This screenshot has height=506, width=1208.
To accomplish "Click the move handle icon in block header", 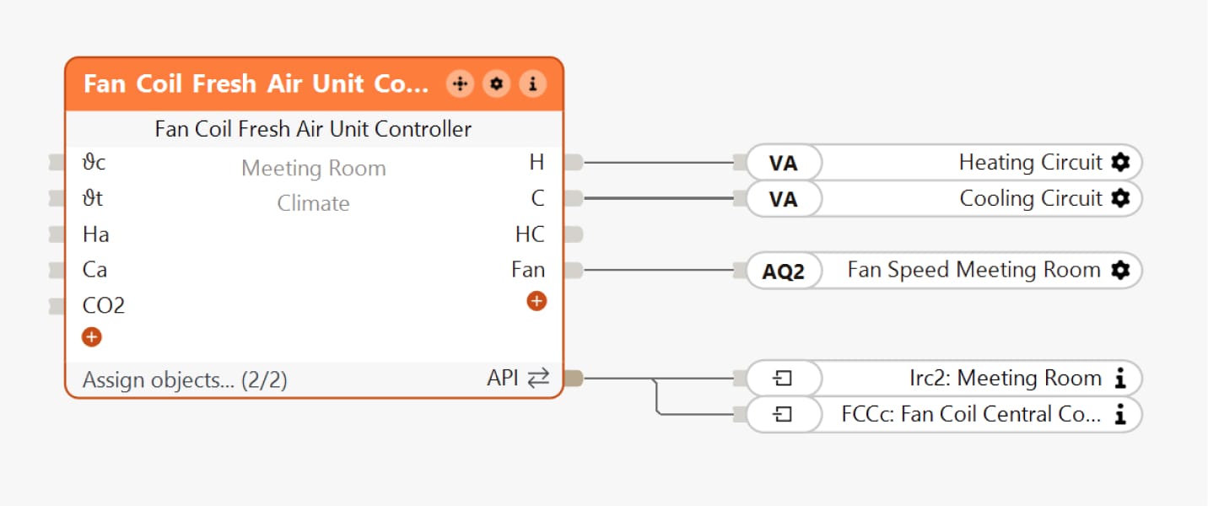I will tap(460, 83).
